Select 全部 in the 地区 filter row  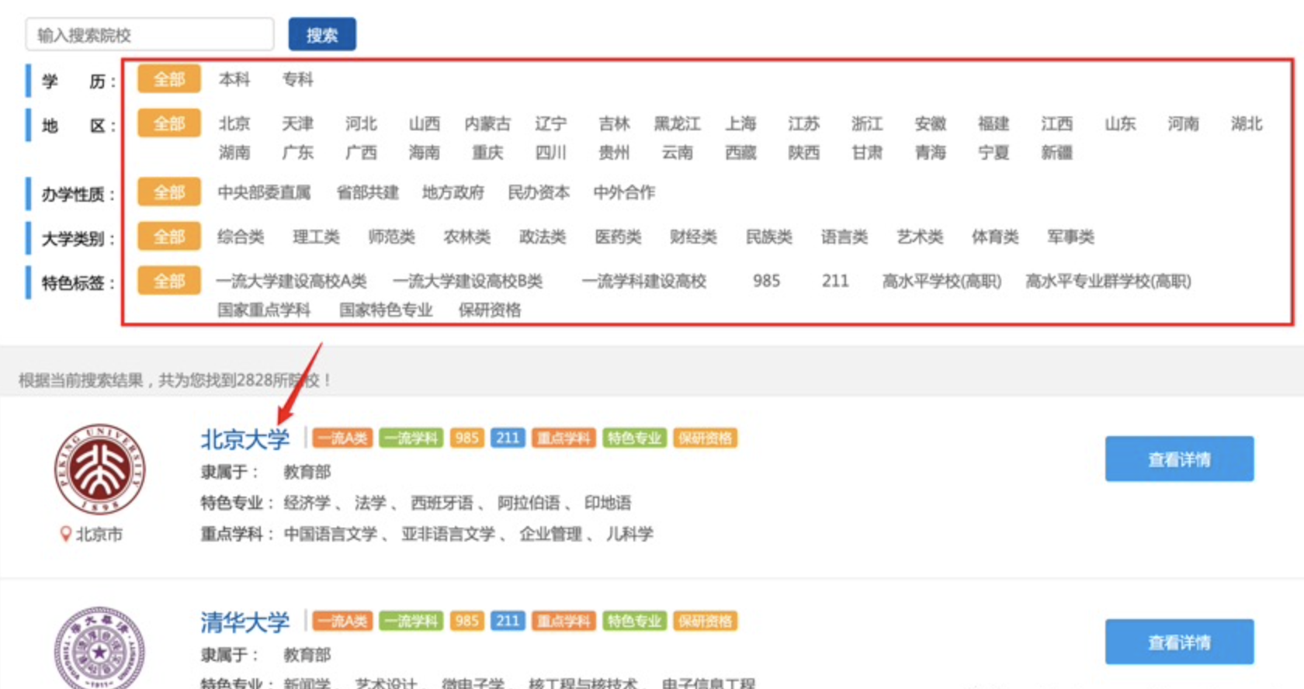pyautogui.click(x=169, y=123)
